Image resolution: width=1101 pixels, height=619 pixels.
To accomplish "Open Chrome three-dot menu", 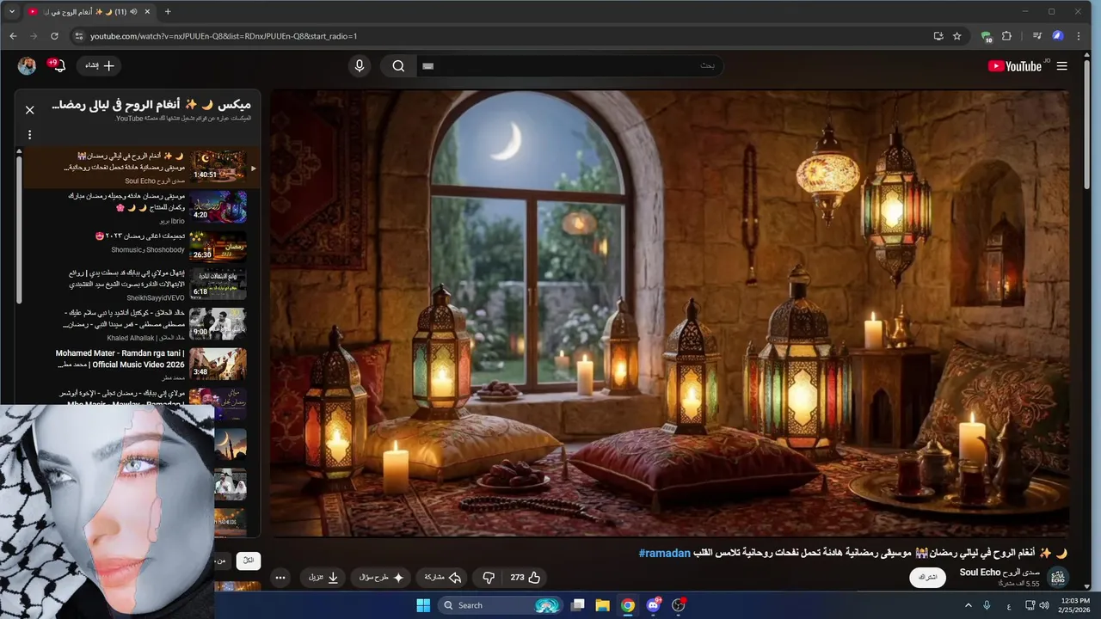I will coord(1079,36).
